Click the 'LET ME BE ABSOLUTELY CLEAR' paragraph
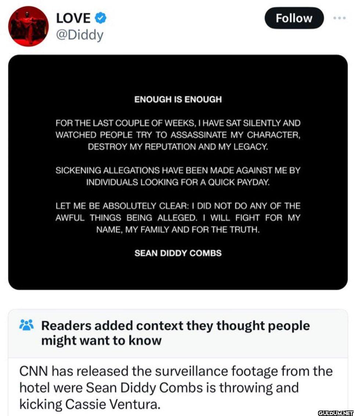The image size is (355, 416). 178,218
